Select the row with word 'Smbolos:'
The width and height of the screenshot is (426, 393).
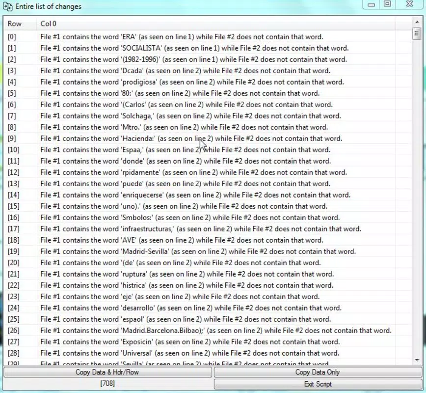click(208, 218)
